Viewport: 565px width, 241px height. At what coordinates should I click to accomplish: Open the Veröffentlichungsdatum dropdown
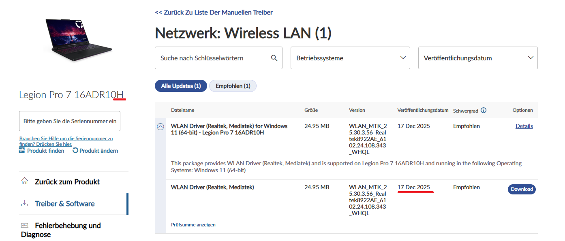(x=478, y=58)
